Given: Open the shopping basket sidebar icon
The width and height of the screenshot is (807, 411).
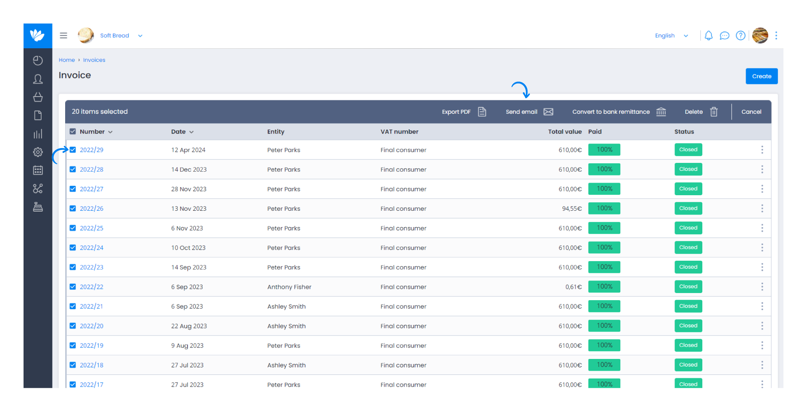Looking at the screenshot, I should click(38, 97).
